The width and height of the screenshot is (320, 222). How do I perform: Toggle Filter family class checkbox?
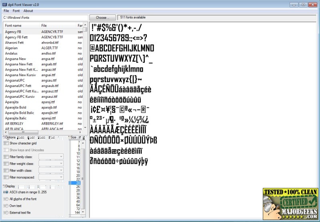6,157
